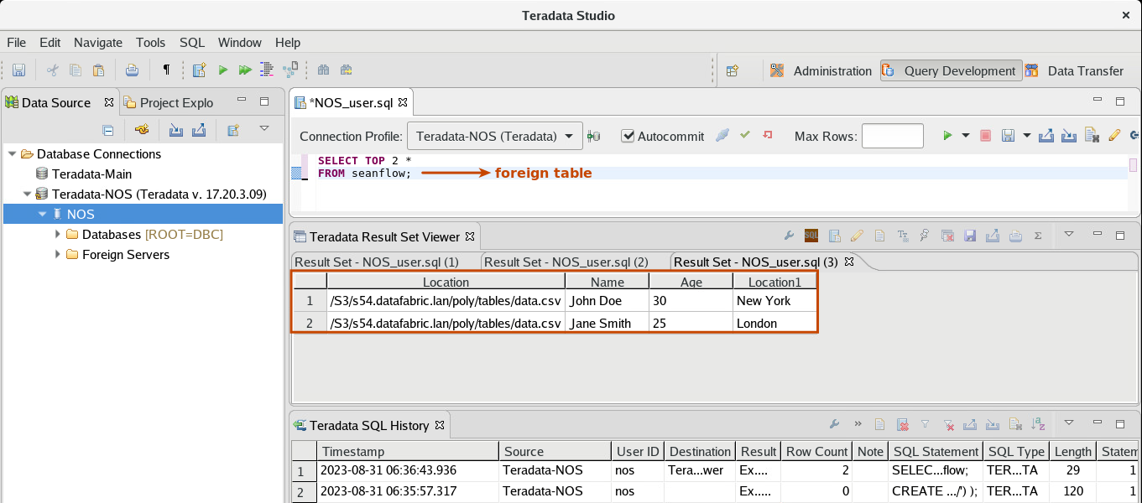Open the Connection Profile dropdown
This screenshot has width=1142, height=503.
point(494,136)
